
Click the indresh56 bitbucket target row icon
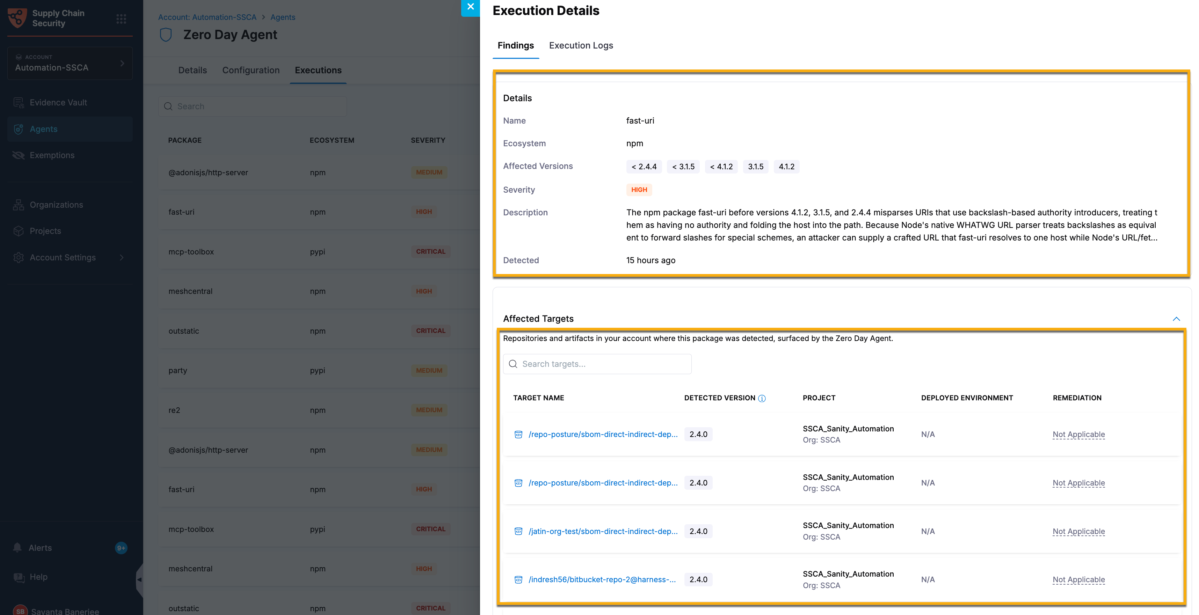pos(518,580)
